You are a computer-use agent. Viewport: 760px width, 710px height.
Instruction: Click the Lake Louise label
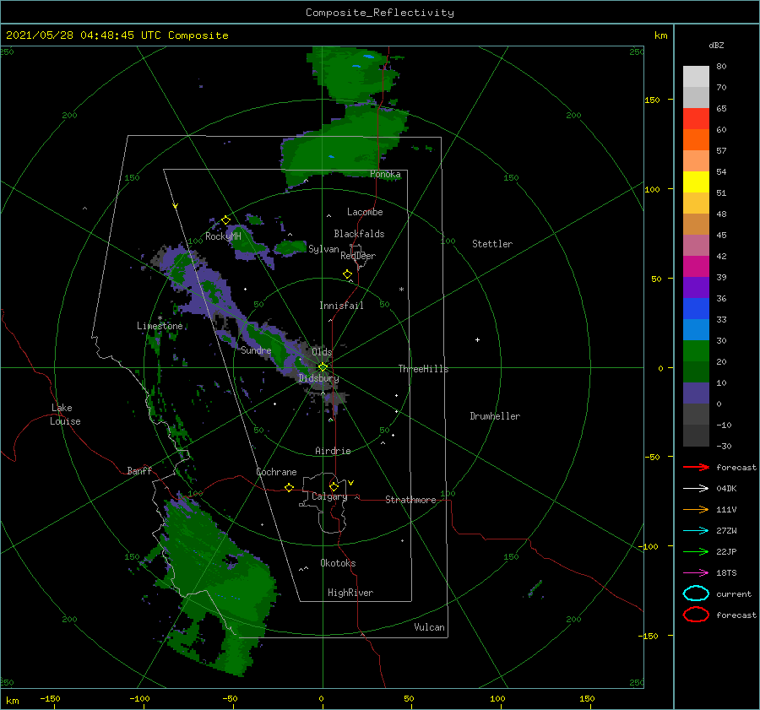pos(65,415)
